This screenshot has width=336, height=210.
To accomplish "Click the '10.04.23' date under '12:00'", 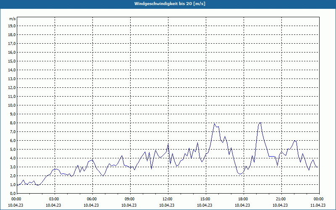I will tap(167, 205).
